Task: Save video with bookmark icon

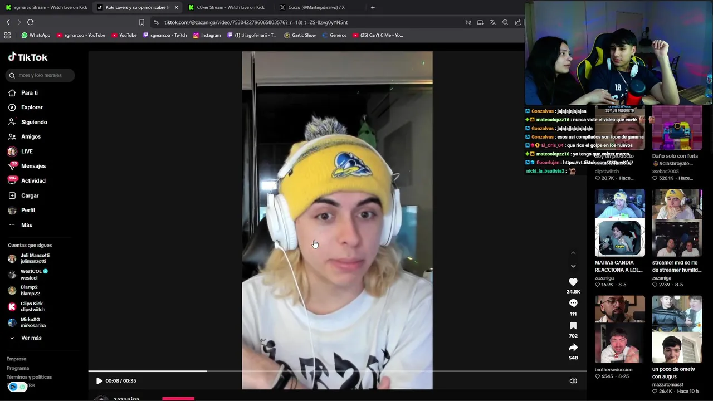Action: pos(573,326)
